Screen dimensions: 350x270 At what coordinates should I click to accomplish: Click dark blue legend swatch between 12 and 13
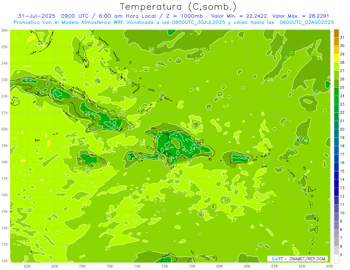coord(336,192)
